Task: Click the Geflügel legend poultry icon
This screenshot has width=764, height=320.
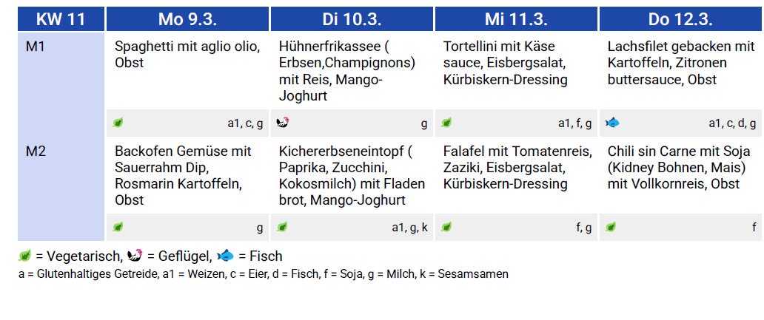Action: click(135, 256)
